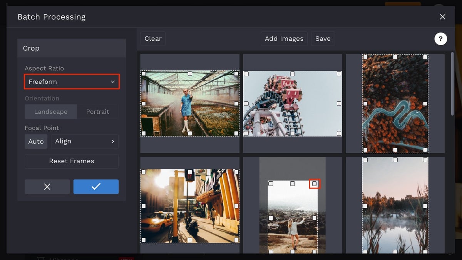Select Portrait orientation

(97, 111)
